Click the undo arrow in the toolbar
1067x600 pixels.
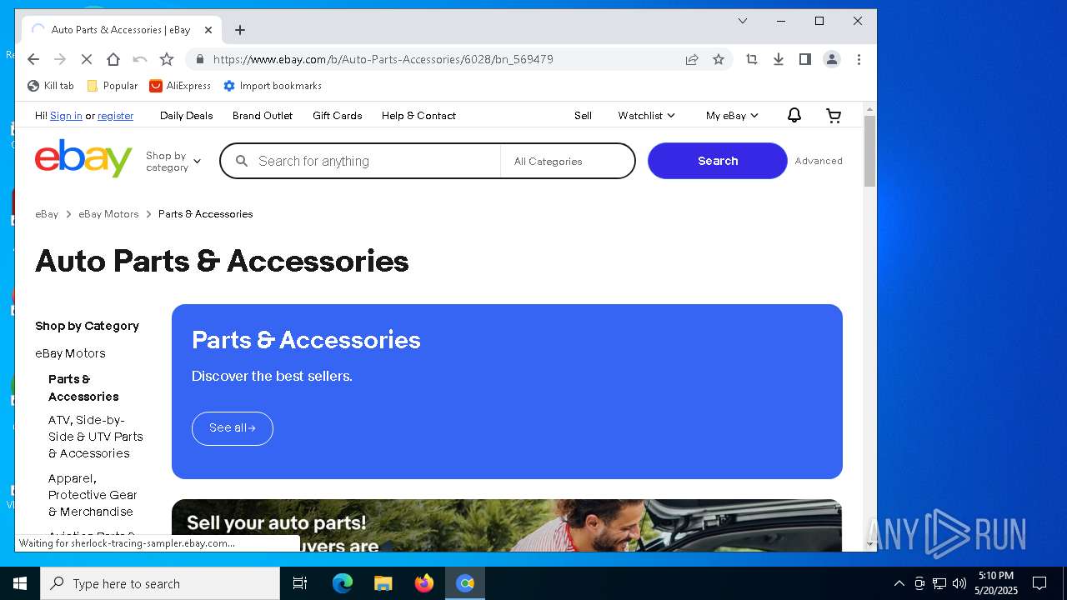click(140, 59)
